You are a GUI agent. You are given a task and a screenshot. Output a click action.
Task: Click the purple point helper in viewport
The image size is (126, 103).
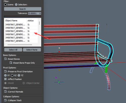56,78
